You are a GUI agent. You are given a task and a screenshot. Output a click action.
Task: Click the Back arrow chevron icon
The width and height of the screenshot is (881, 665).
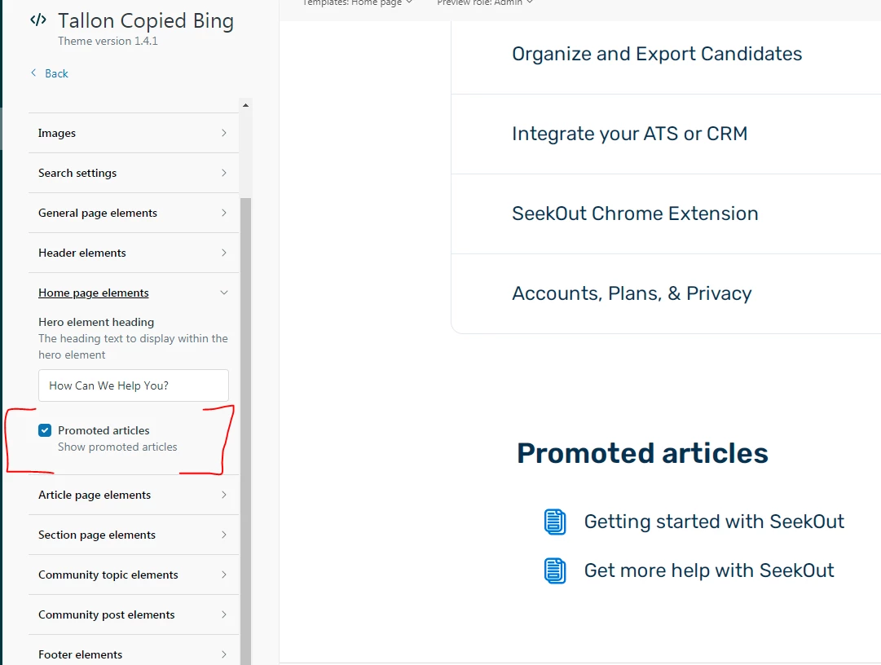pos(33,73)
